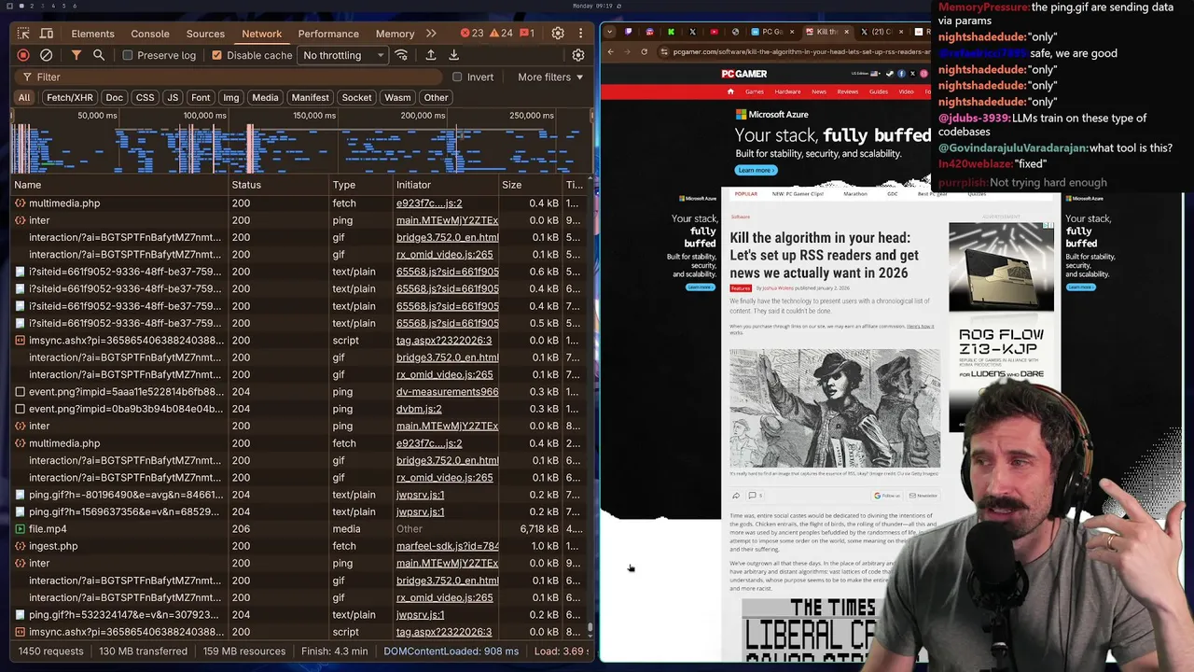Switch to the Memory tab
This screenshot has width=1194, height=672.
(395, 34)
